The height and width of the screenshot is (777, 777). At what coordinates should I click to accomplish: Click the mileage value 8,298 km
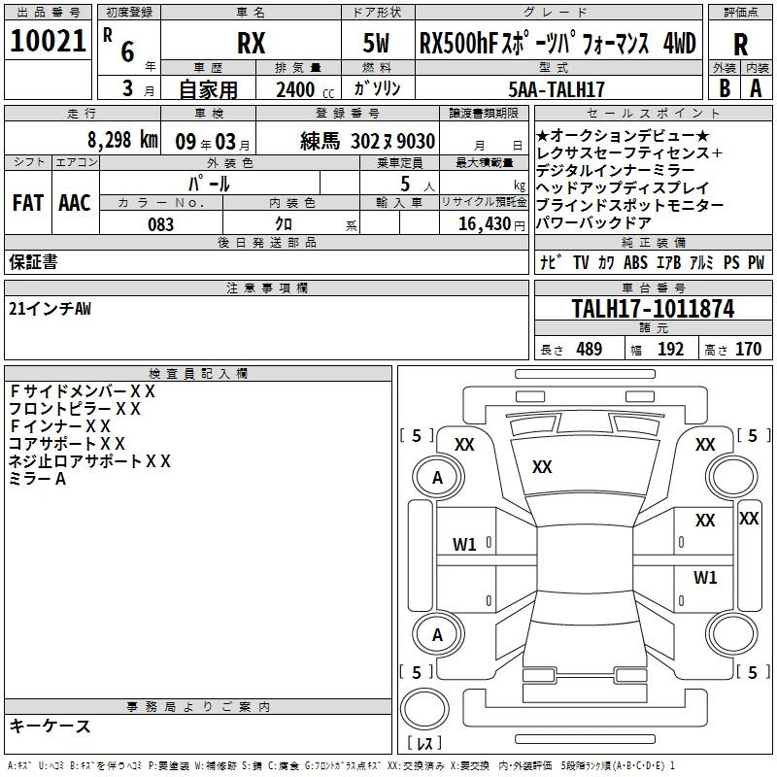(122, 140)
